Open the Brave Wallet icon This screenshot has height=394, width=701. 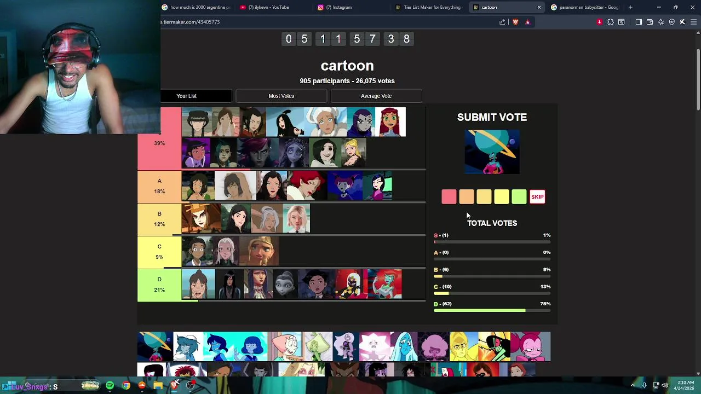pos(650,22)
